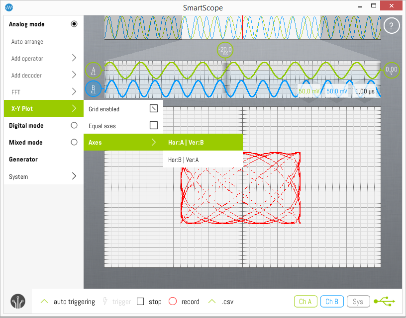Toggle the Grid enabled checkbox
The width and height of the screenshot is (406, 318).
point(153,109)
